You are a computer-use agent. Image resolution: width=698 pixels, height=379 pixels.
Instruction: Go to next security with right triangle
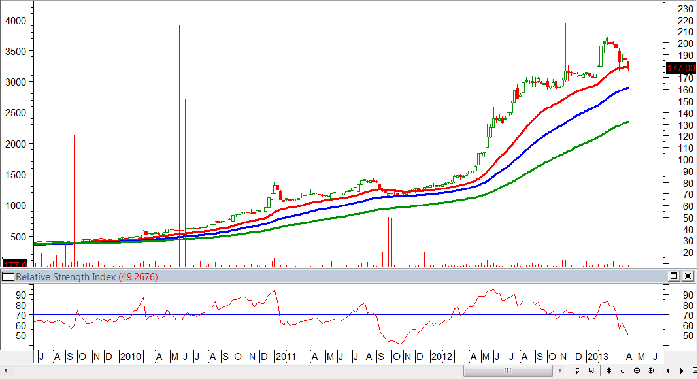(682, 371)
